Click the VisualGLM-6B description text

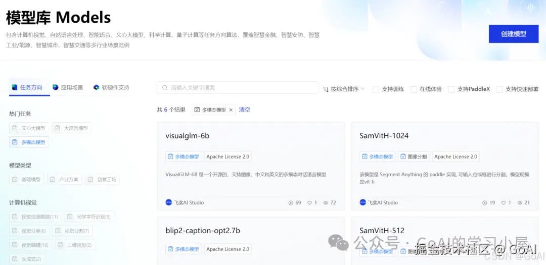[246, 175]
